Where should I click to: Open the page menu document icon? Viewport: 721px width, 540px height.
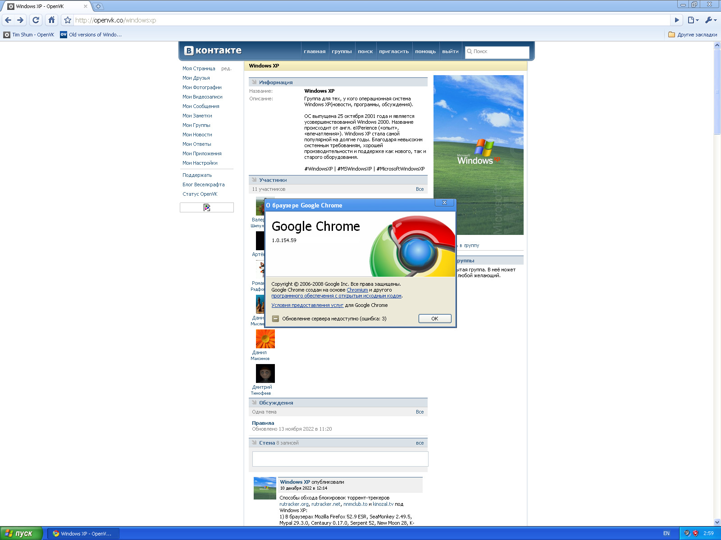coord(693,20)
